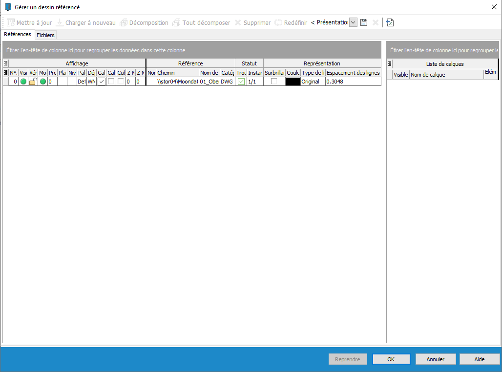Check the Surbrillance checkbox in row 0
This screenshot has height=372, width=502.
point(274,82)
